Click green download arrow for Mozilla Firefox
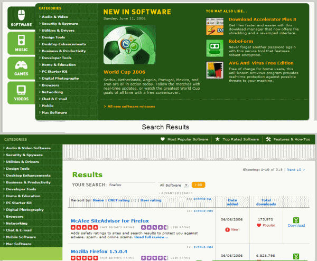 [296, 256]
